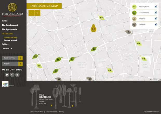
Task: Open the Gallery menu item
Action: pos(5,44)
